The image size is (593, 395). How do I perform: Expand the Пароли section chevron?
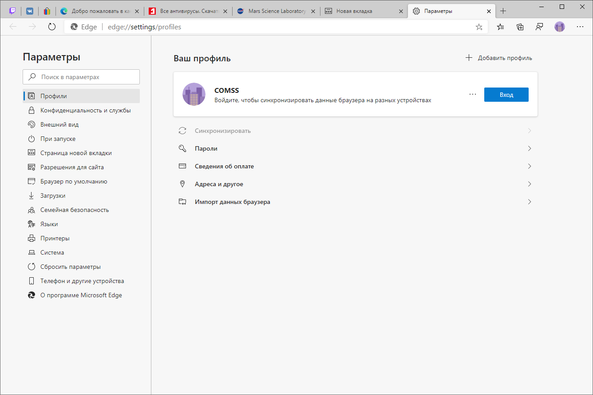530,148
